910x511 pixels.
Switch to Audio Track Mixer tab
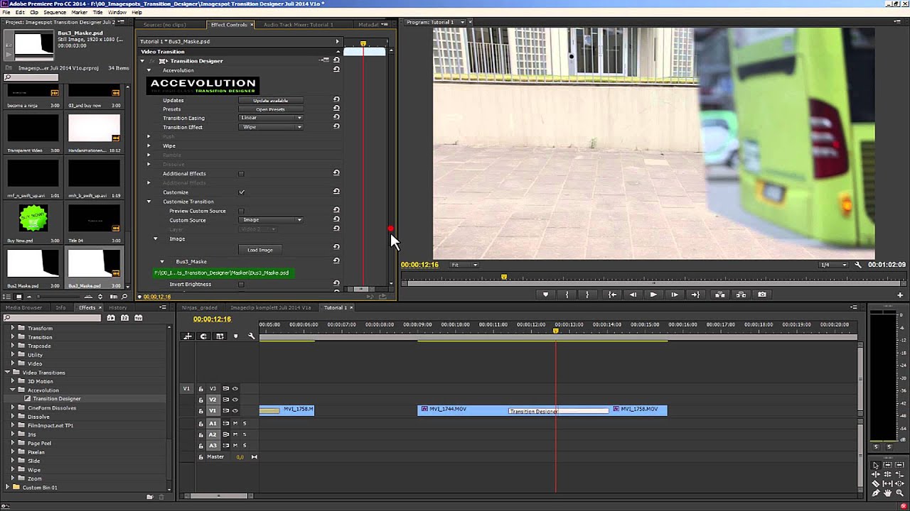pyautogui.click(x=298, y=25)
